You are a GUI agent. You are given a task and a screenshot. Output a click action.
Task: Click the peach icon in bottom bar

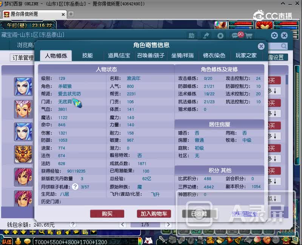(x=257, y=240)
